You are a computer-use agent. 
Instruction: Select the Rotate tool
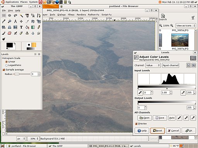[x=33, y=21]
